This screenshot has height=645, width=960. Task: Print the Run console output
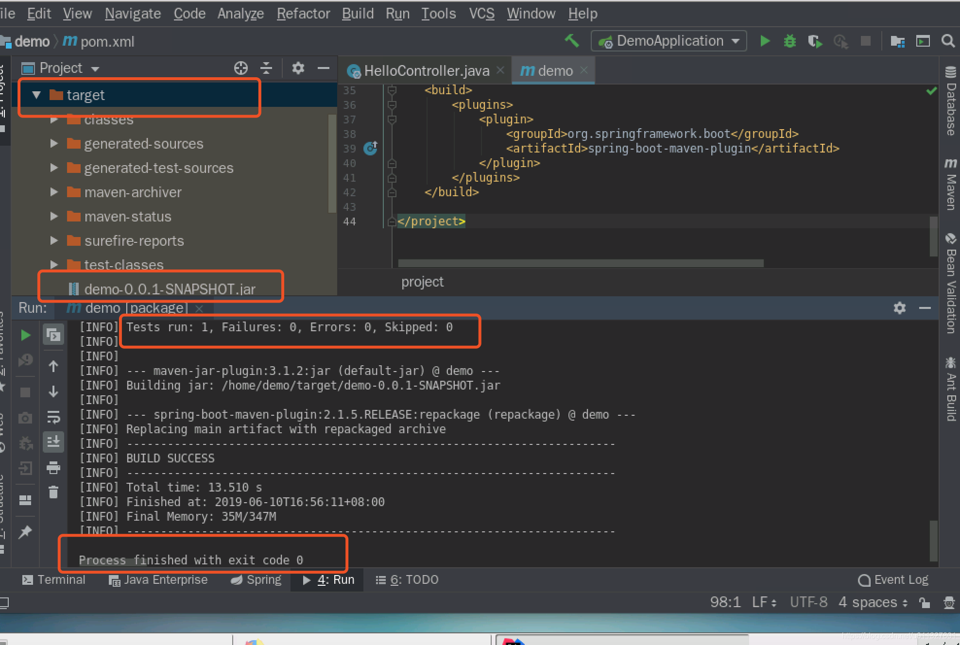click(53, 467)
